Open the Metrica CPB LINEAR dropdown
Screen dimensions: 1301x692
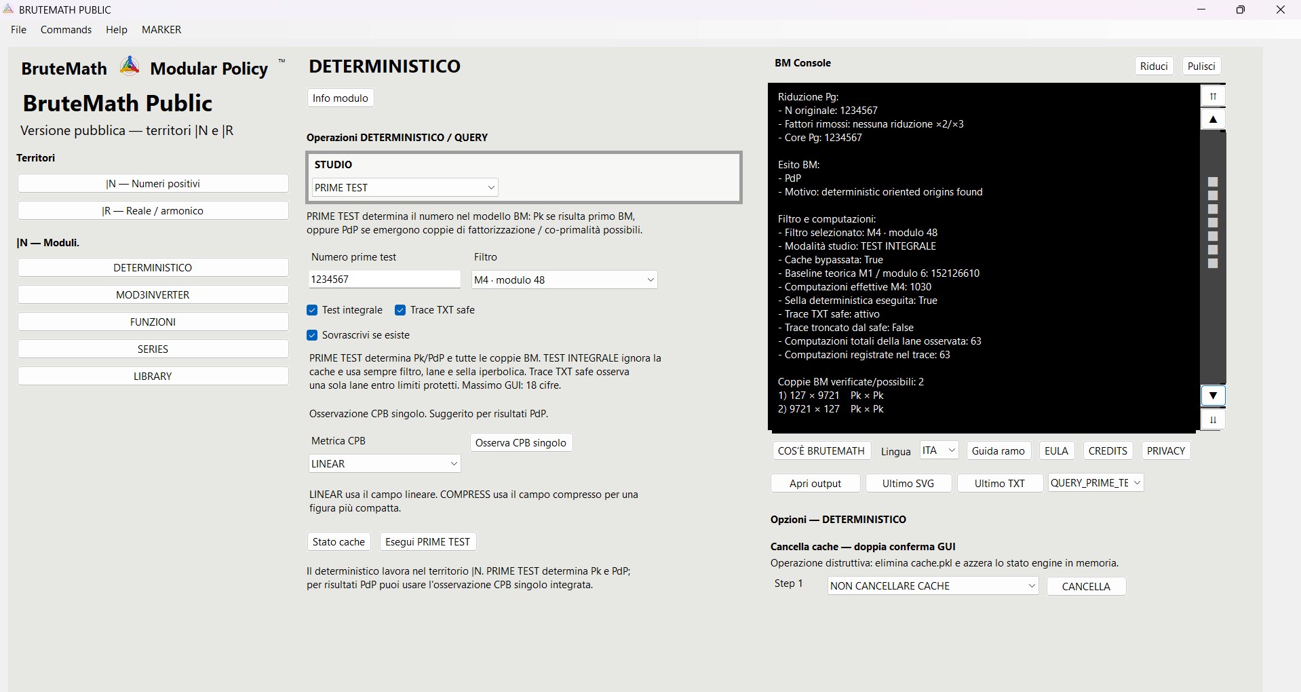coord(385,464)
